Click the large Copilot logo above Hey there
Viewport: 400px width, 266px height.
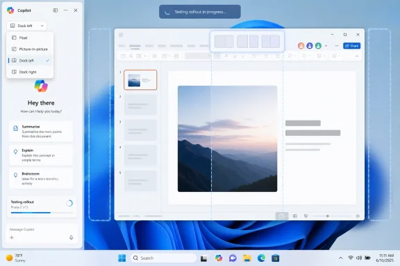pos(41,86)
